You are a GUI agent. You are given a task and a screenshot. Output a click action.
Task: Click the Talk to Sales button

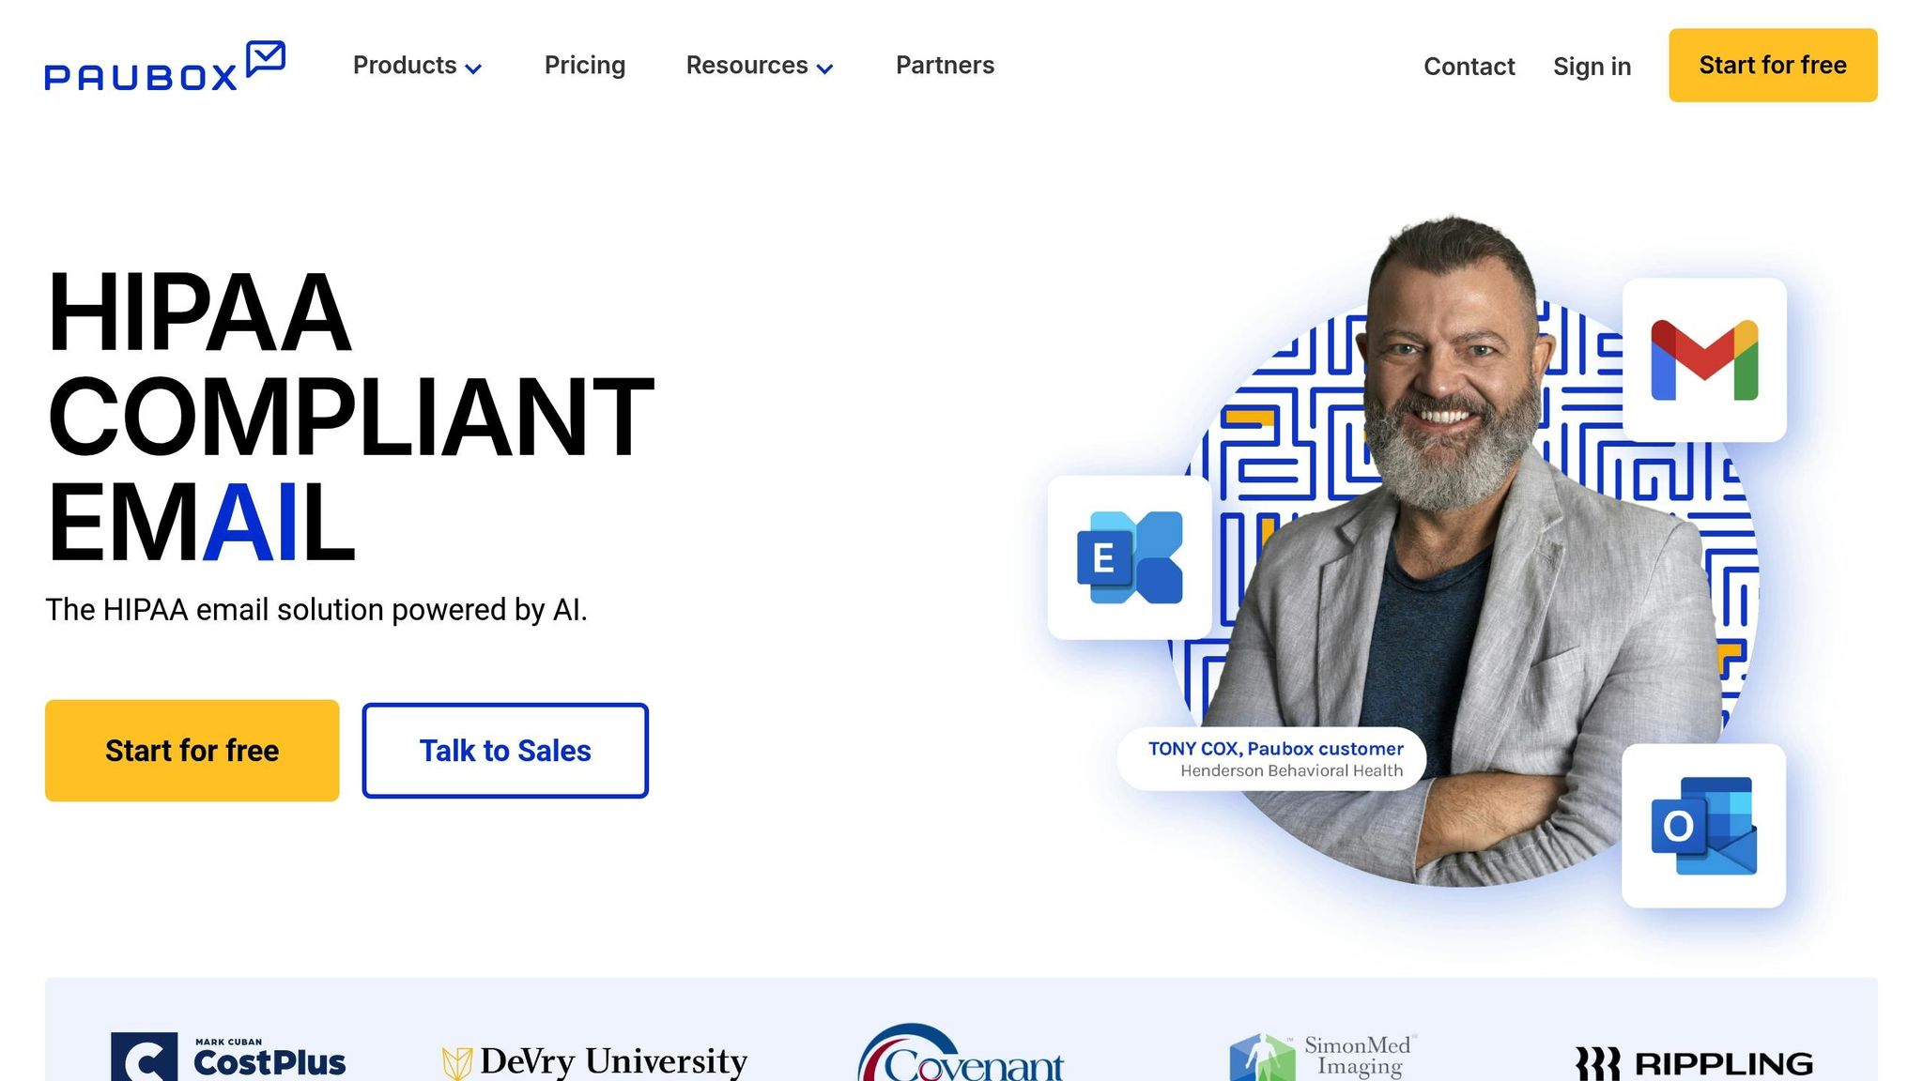505,751
